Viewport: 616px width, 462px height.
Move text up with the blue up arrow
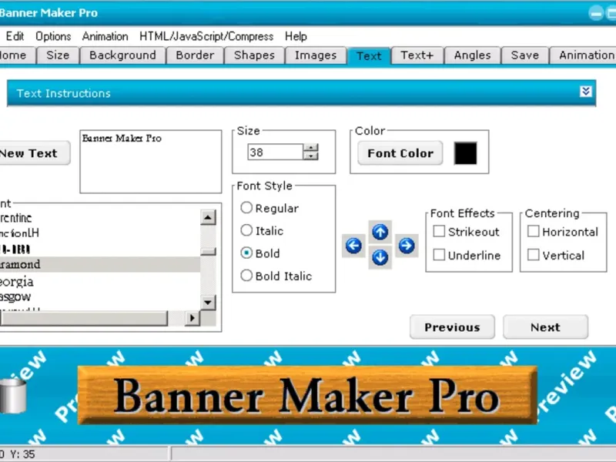coord(380,232)
